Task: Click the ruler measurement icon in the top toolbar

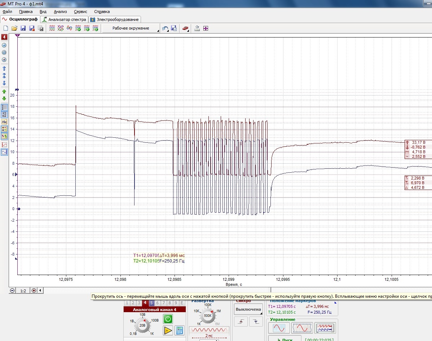Action: pos(197,28)
